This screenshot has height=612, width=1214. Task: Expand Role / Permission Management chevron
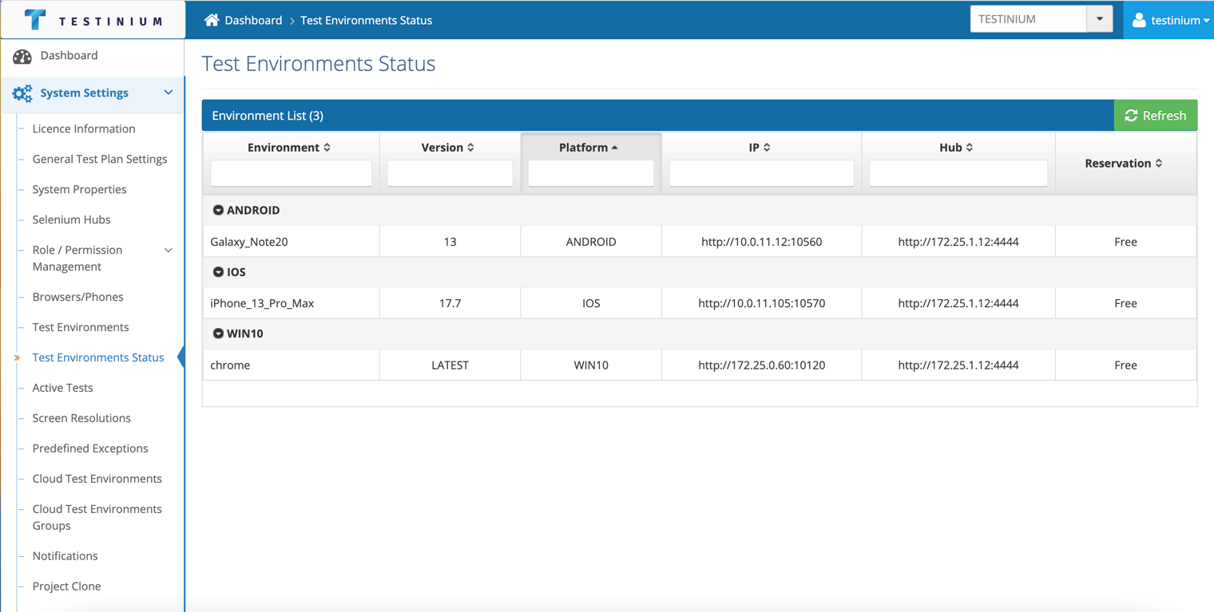point(169,251)
